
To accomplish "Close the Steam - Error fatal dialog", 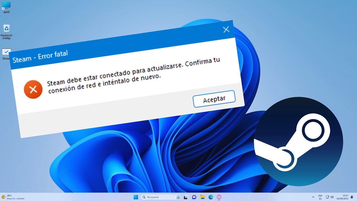I will pyautogui.click(x=226, y=29).
